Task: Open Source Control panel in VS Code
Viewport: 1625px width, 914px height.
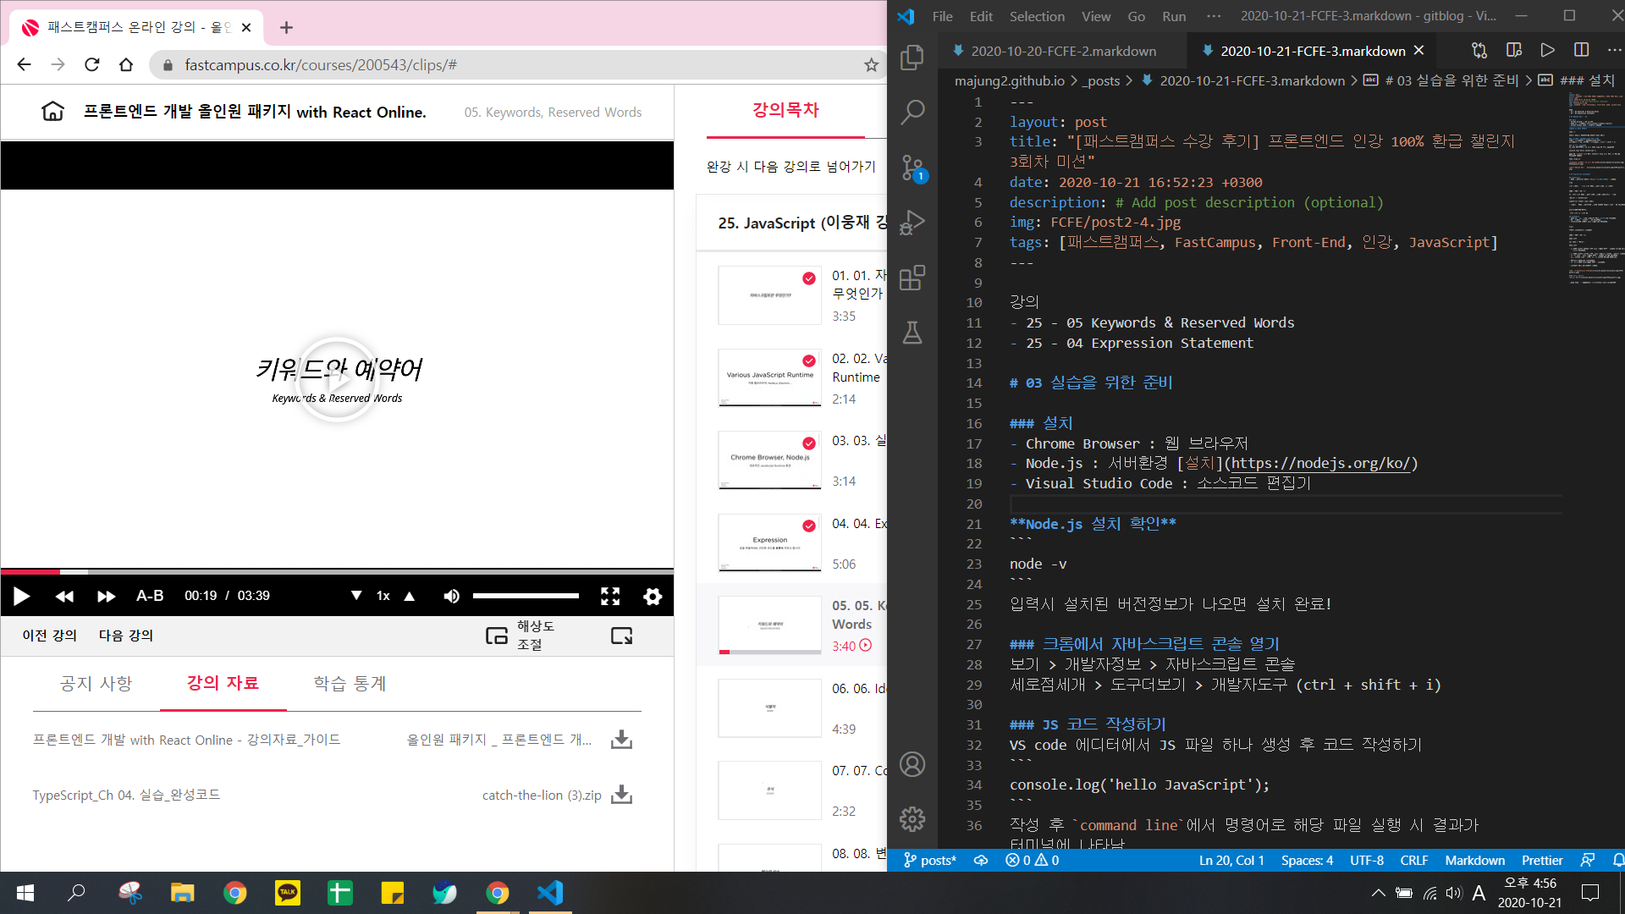Action: click(x=912, y=168)
